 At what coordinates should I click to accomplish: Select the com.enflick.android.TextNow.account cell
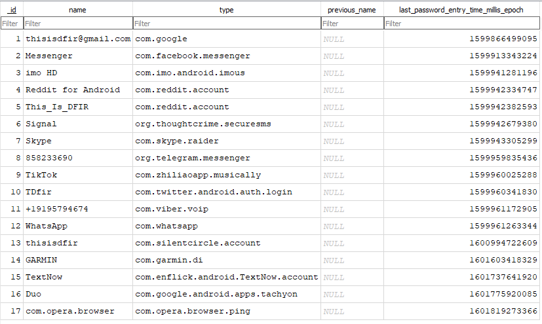coord(227,277)
